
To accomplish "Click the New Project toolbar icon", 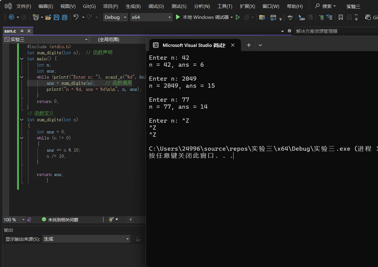I will [36, 17].
